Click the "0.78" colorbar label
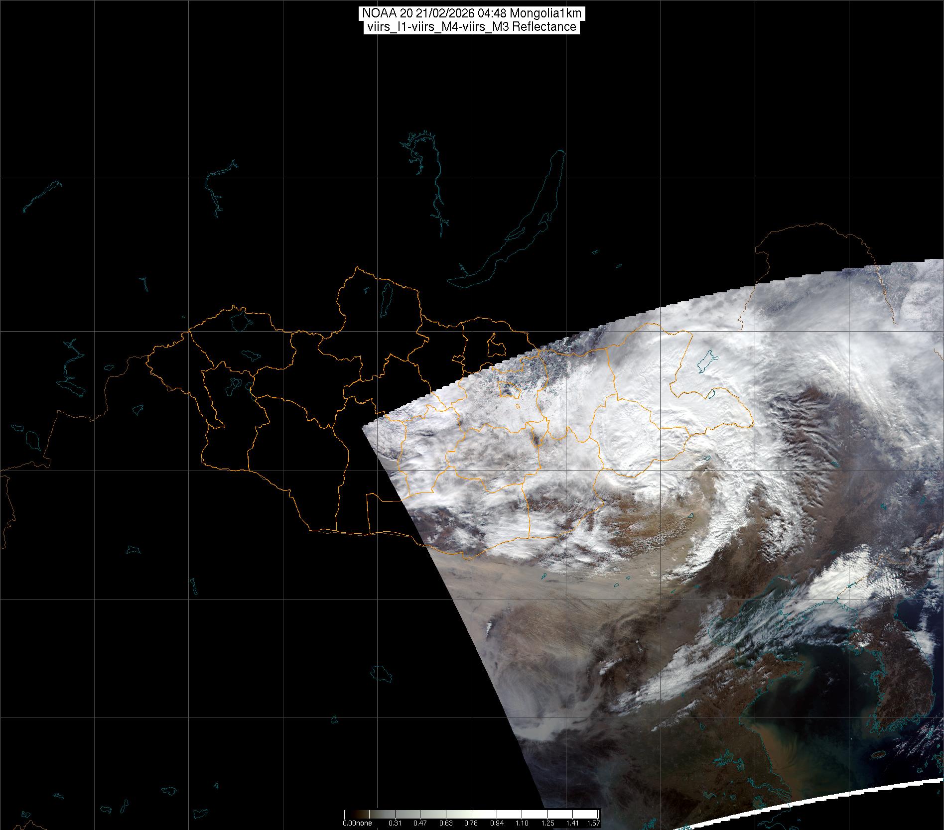 471,823
